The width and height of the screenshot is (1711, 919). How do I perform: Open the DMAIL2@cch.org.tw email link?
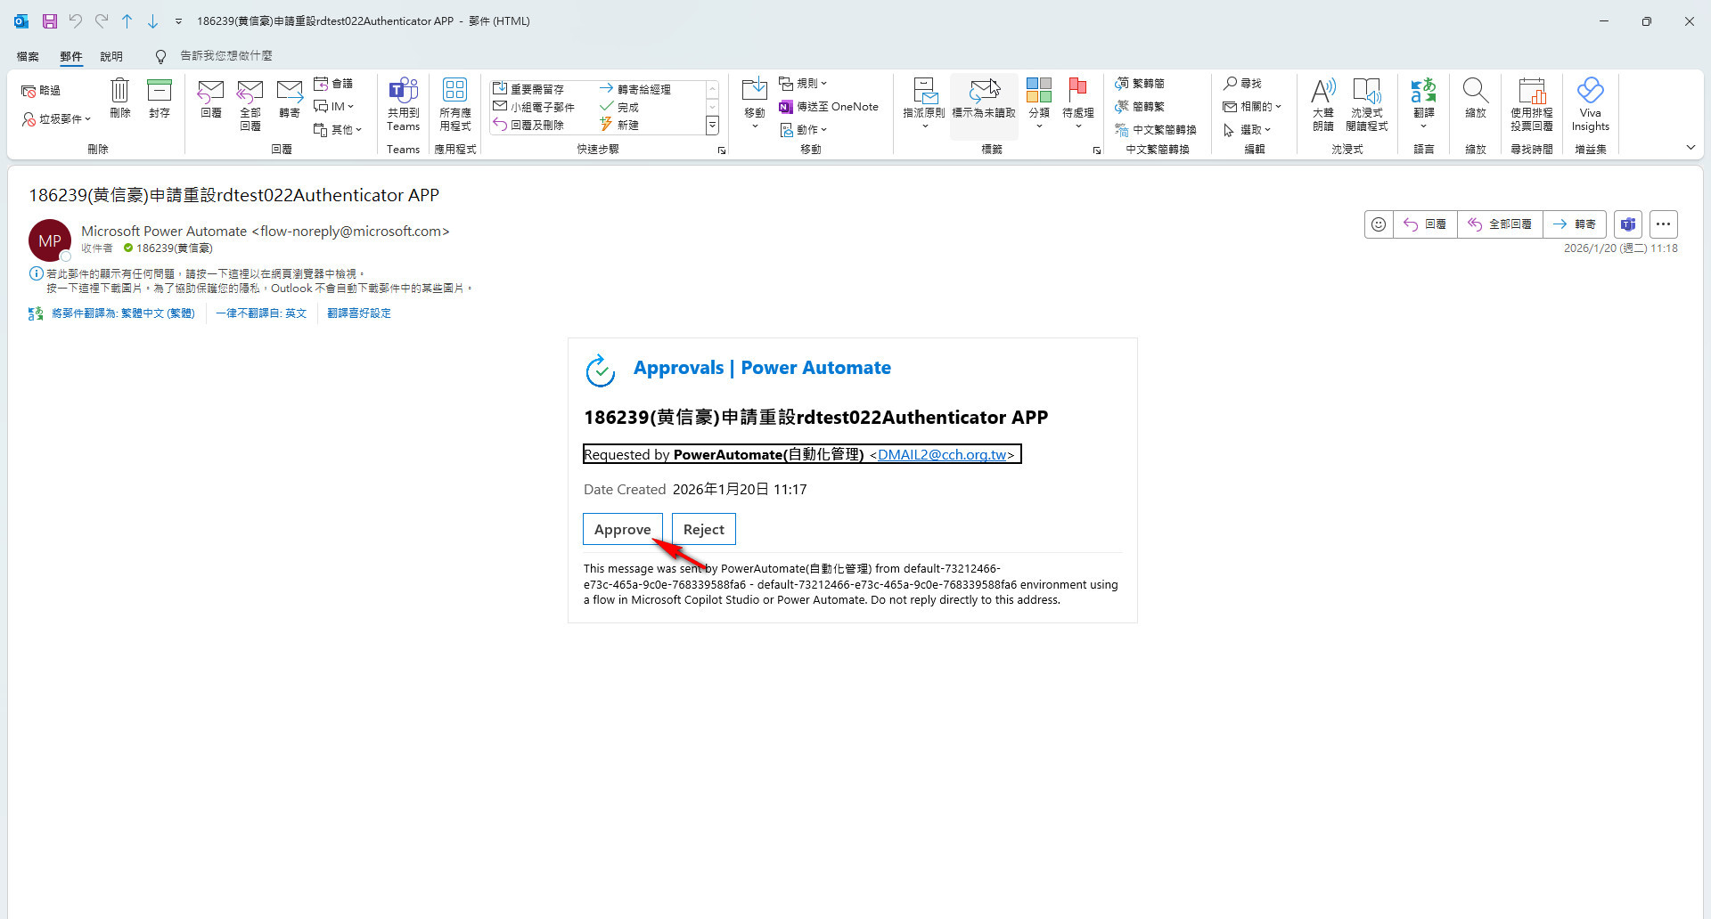tap(942, 455)
